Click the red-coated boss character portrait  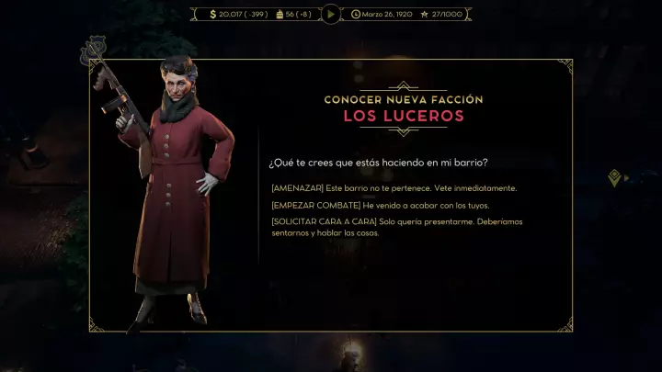173,194
